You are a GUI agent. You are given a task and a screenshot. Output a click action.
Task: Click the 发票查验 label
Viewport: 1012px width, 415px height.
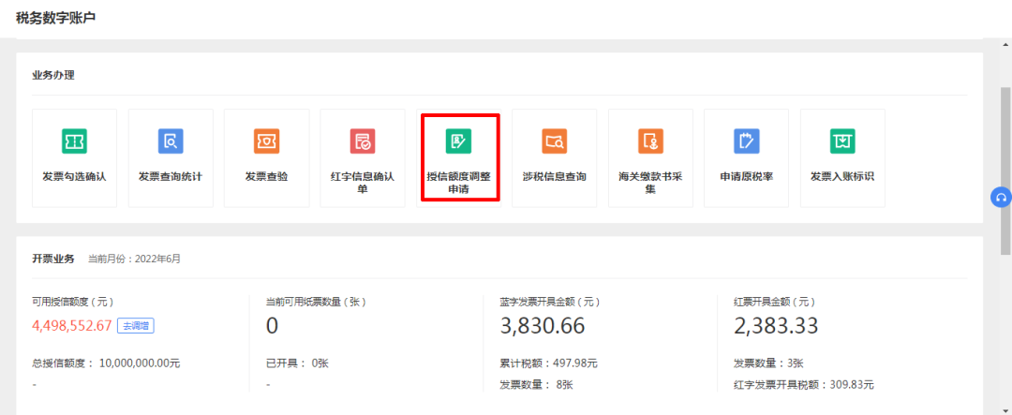click(x=266, y=177)
